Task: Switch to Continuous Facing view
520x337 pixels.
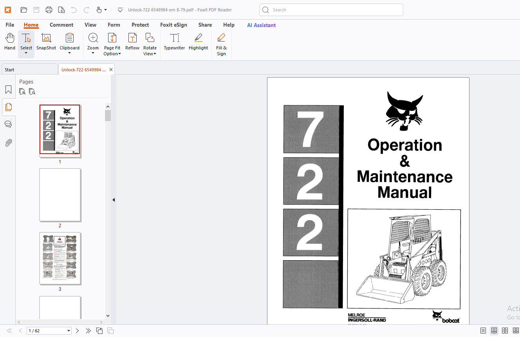Action: tap(516, 331)
